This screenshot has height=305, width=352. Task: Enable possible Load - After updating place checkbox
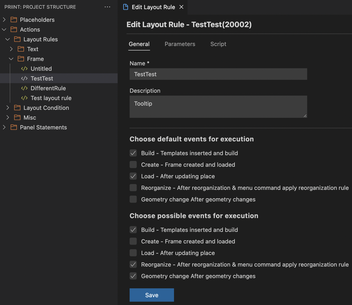click(133, 252)
